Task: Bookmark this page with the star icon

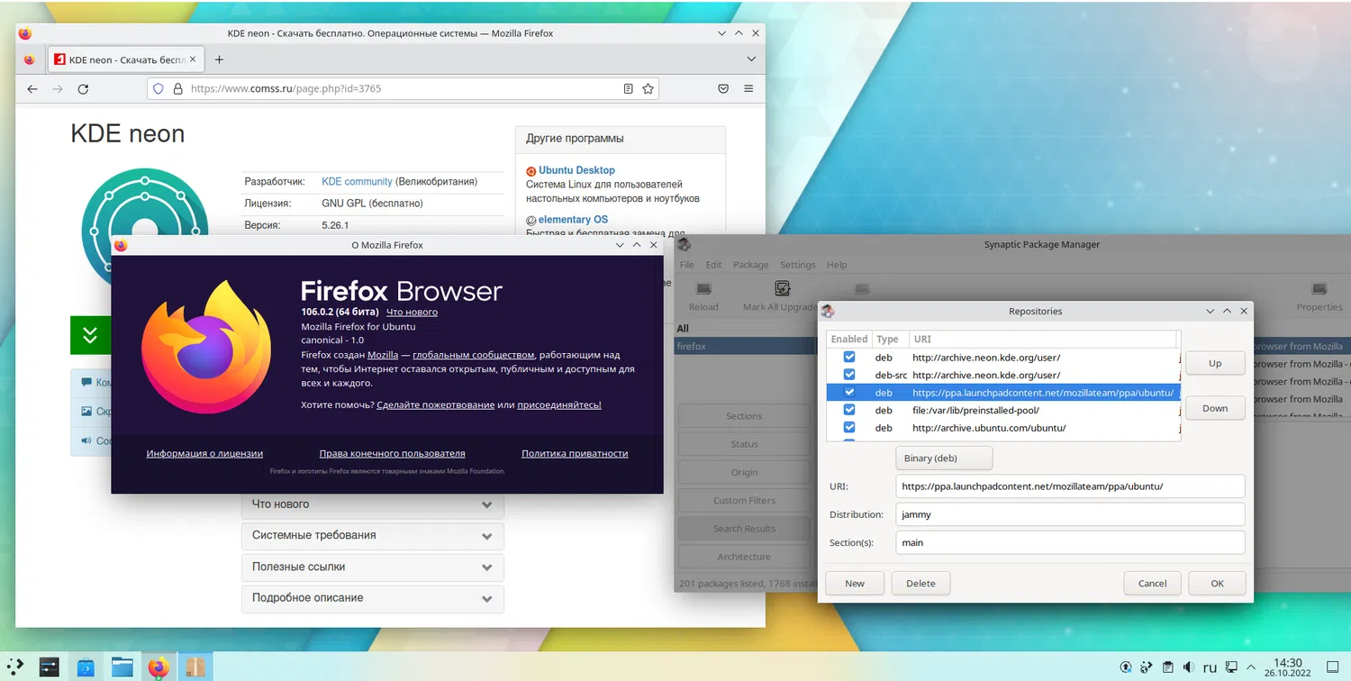Action: point(648,89)
